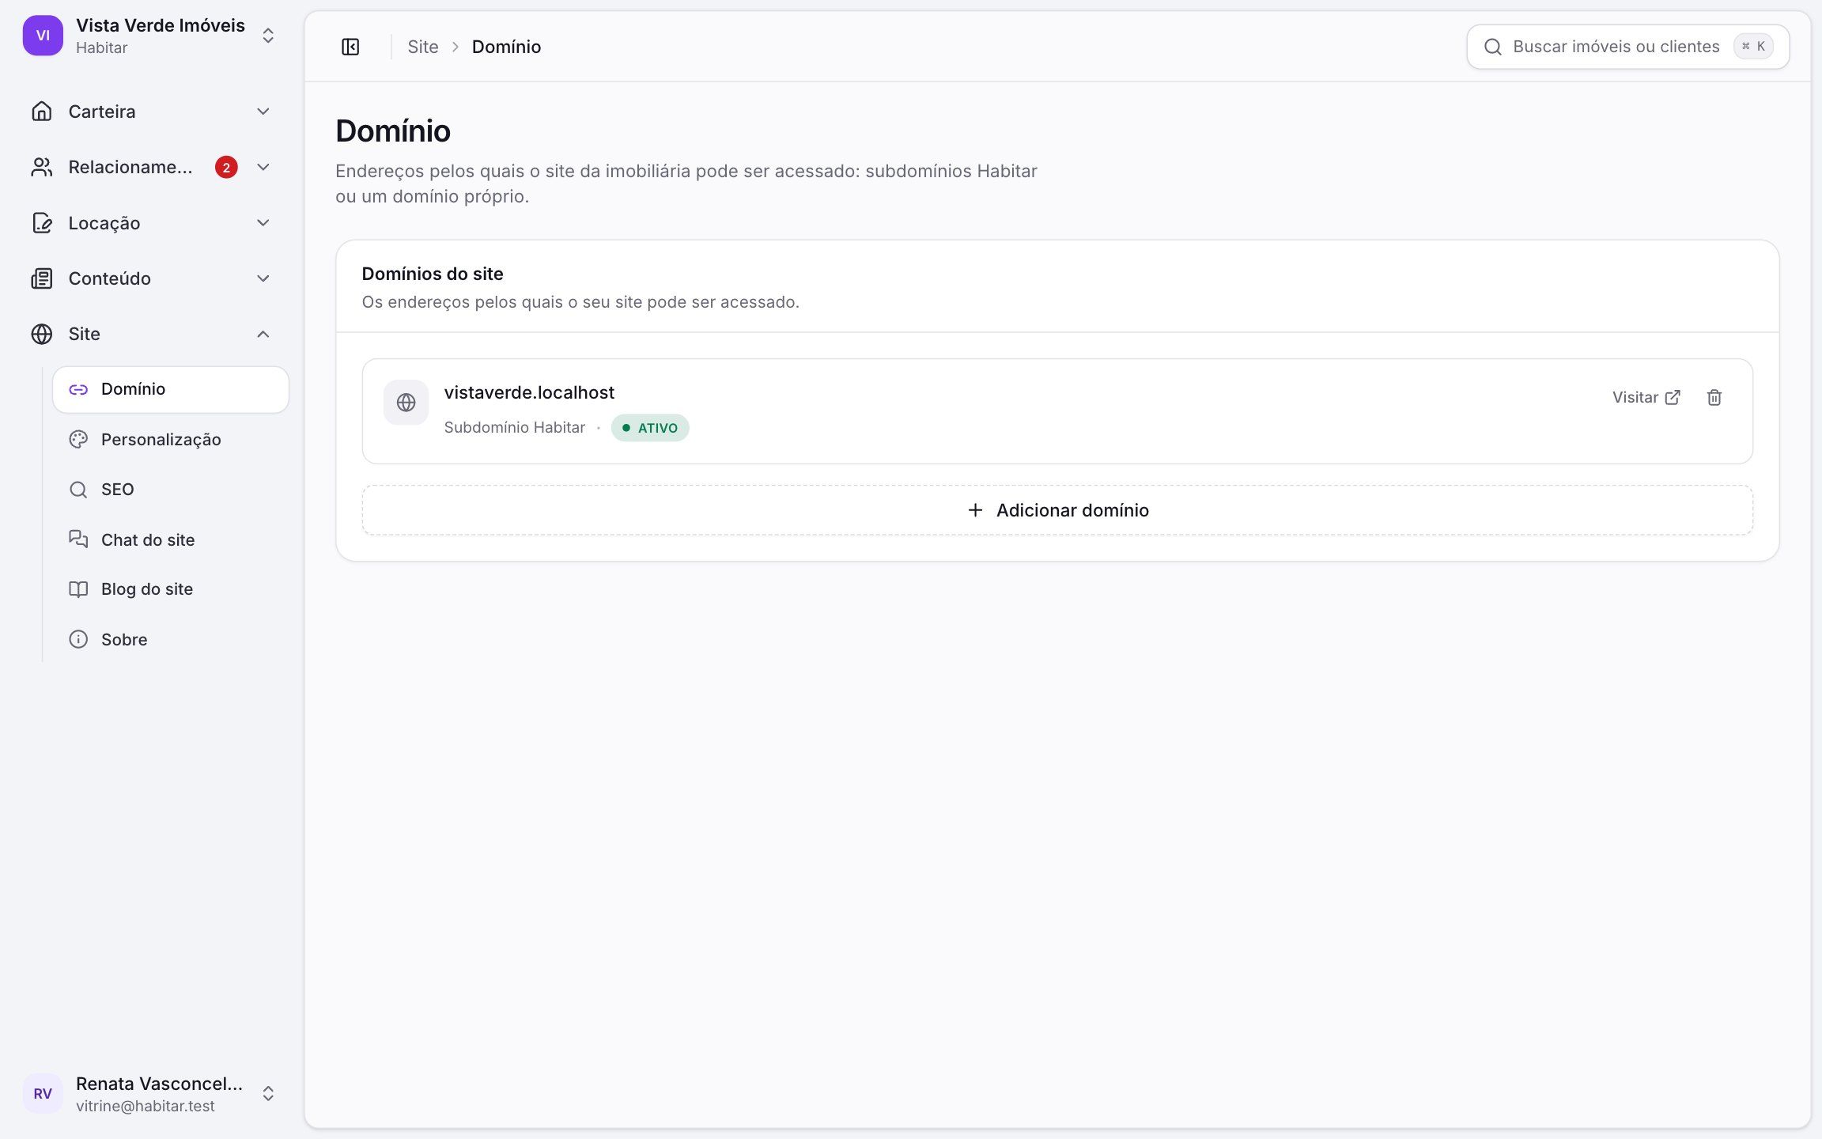Expand the Conteúdo section chevron
The width and height of the screenshot is (1822, 1139).
coord(263,278)
